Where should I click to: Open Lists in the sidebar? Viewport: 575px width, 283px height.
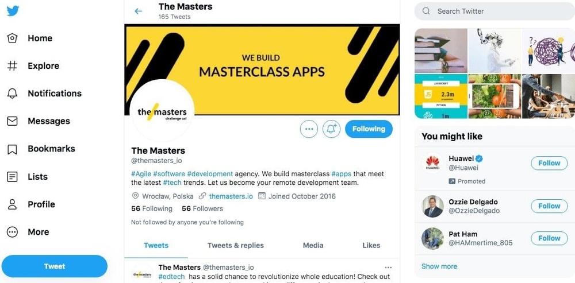27,177
